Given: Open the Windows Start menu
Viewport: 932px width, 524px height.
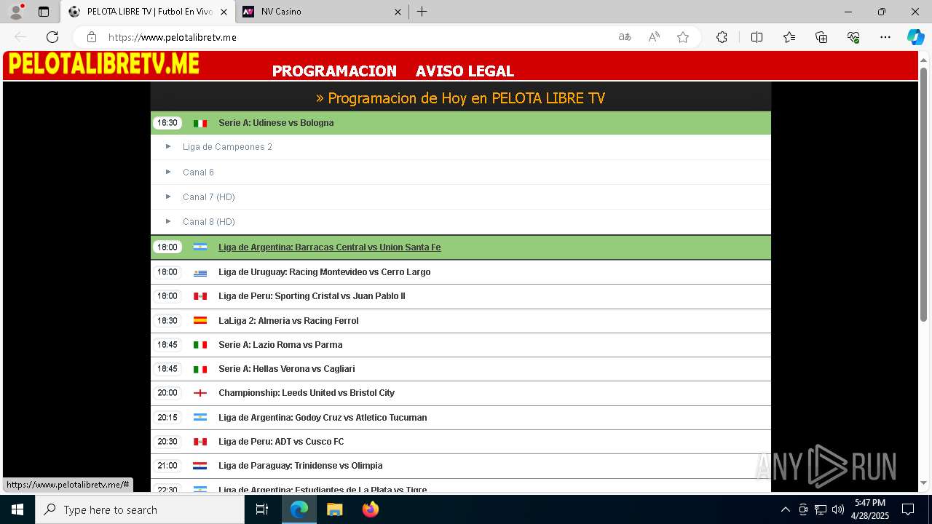Looking at the screenshot, I should click(17, 509).
